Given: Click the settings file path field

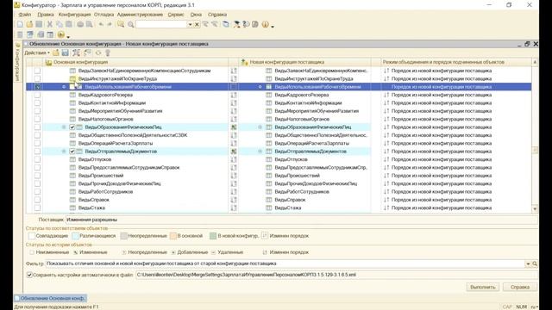Looking at the screenshot, I should [x=336, y=275].
